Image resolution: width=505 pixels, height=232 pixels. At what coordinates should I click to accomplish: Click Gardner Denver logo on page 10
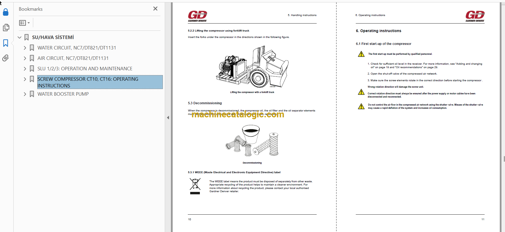[x=197, y=16]
